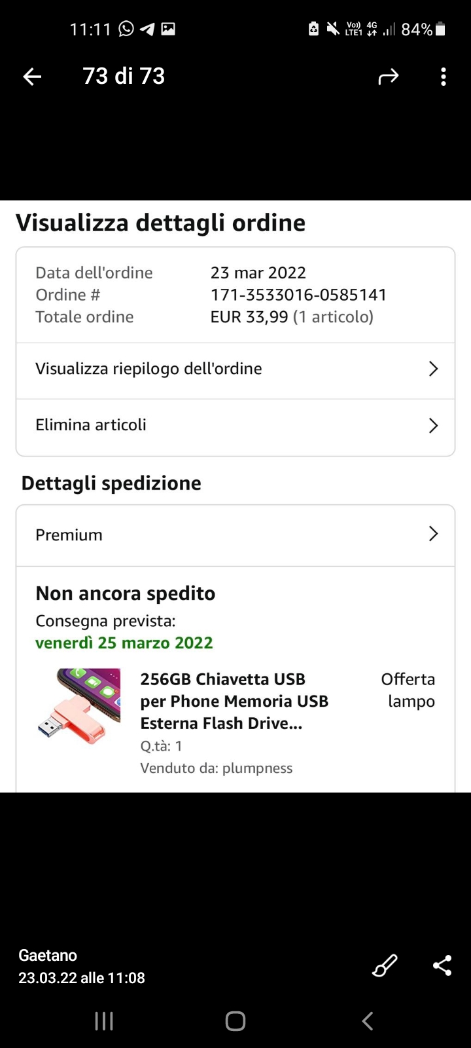Tap the back arrow in gallery header
This screenshot has width=471, height=1048.
pyautogui.click(x=32, y=77)
